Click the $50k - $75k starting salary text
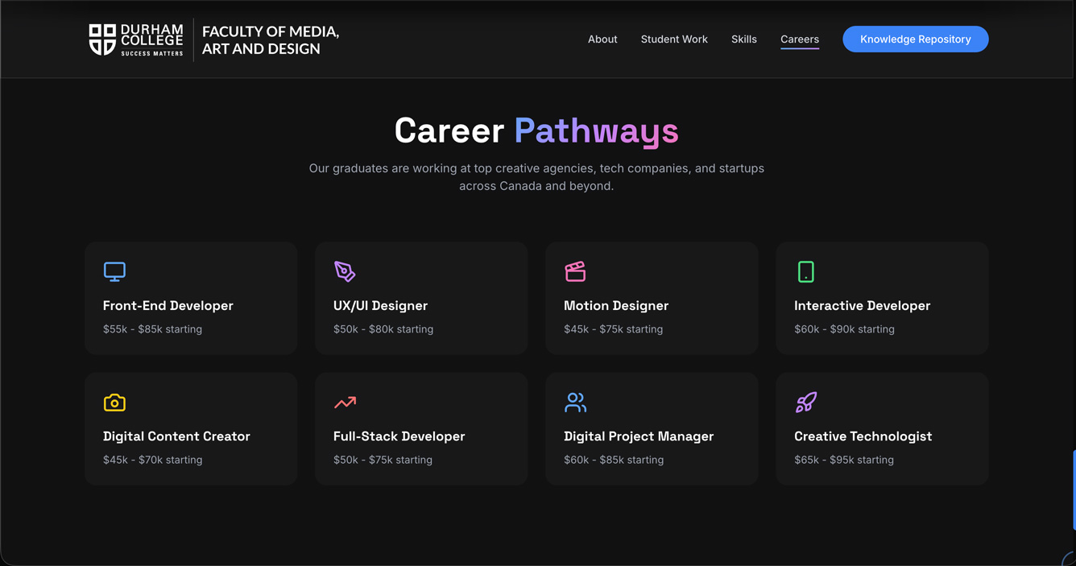Viewport: 1076px width, 566px height. click(383, 459)
